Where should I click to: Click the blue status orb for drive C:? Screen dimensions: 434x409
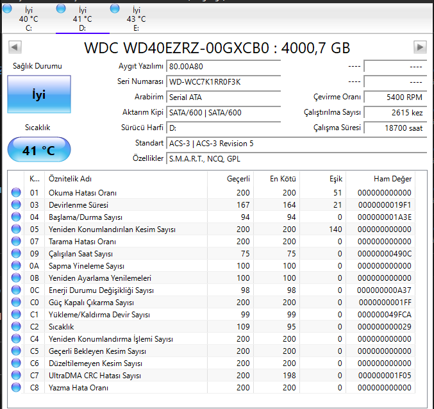click(7, 8)
